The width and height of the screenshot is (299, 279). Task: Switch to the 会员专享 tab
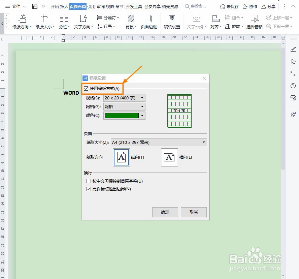click(152, 6)
